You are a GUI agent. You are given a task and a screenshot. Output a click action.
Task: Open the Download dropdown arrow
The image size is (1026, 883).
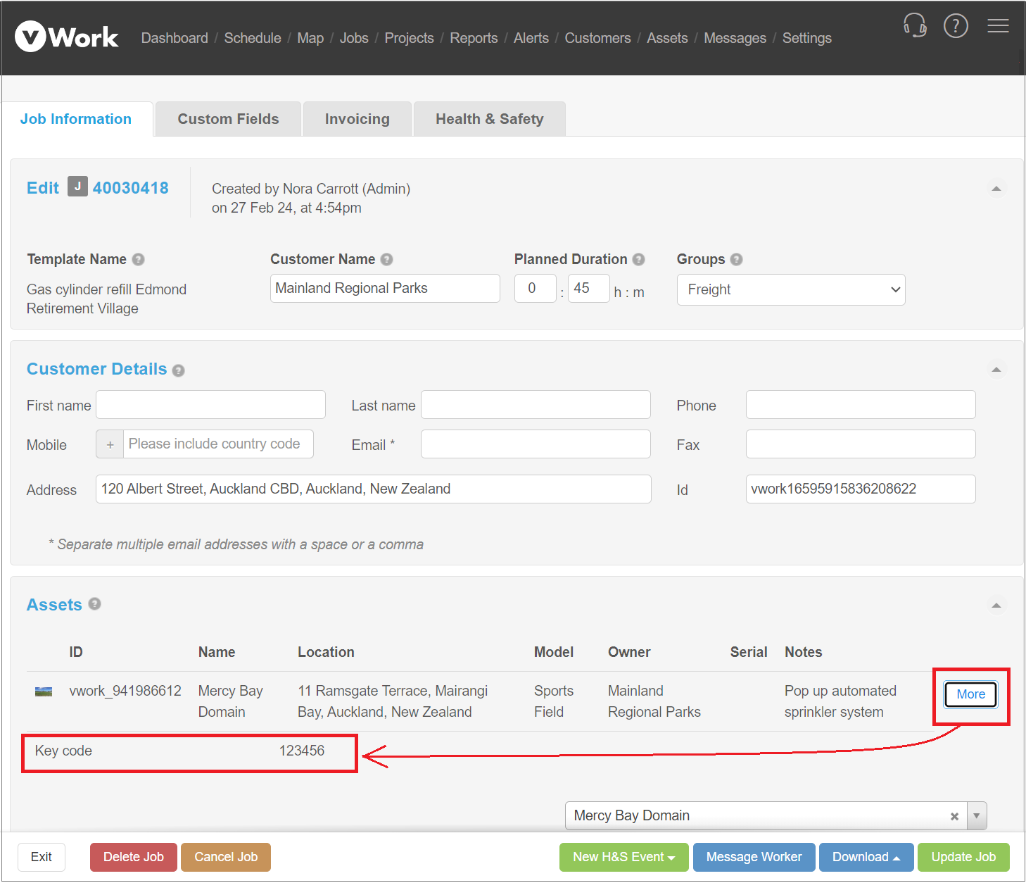897,857
